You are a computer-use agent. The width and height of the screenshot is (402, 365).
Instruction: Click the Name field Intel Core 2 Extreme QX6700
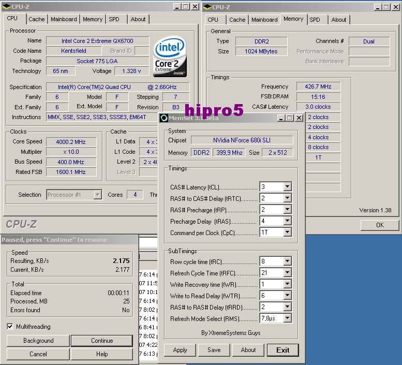point(97,41)
